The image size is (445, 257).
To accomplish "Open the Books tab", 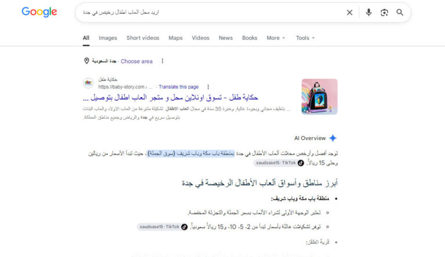I will pos(250,38).
